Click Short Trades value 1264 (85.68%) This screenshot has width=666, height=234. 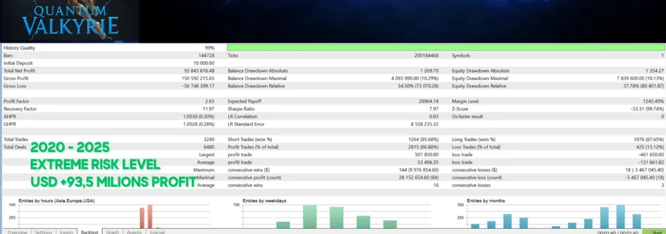pyautogui.click(x=423, y=139)
